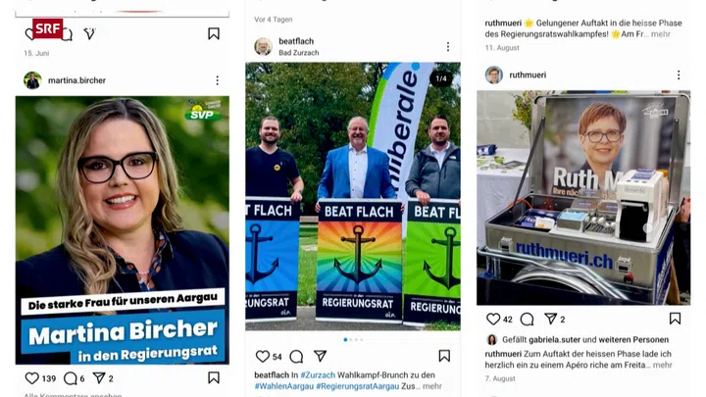Open the beatflach profile picture
The height and width of the screenshot is (397, 706).
(x=263, y=46)
